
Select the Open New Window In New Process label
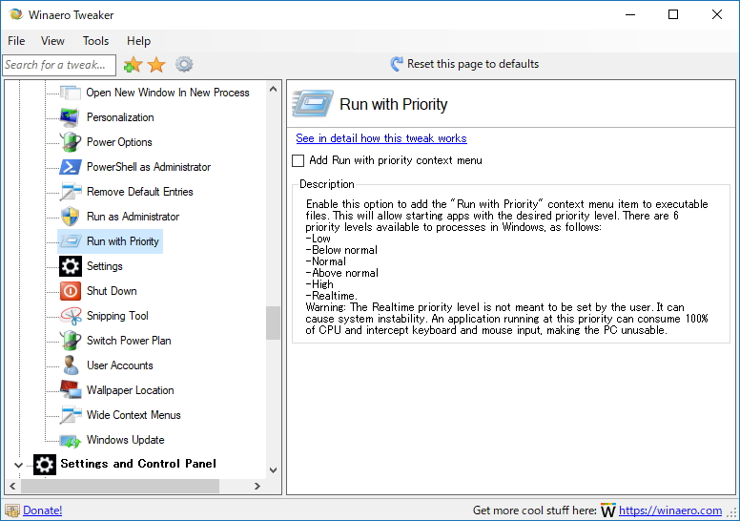[168, 93]
